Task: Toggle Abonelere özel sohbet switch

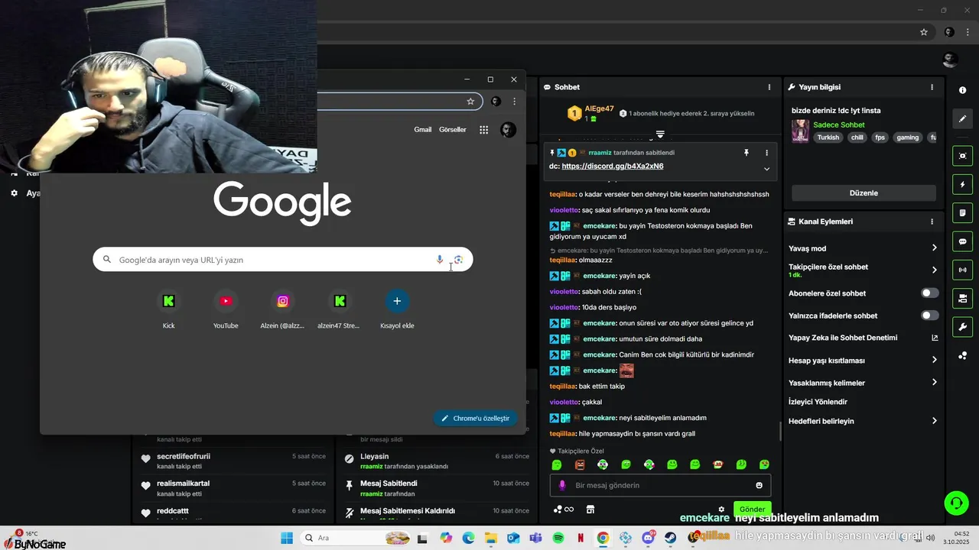Action: coord(929,293)
